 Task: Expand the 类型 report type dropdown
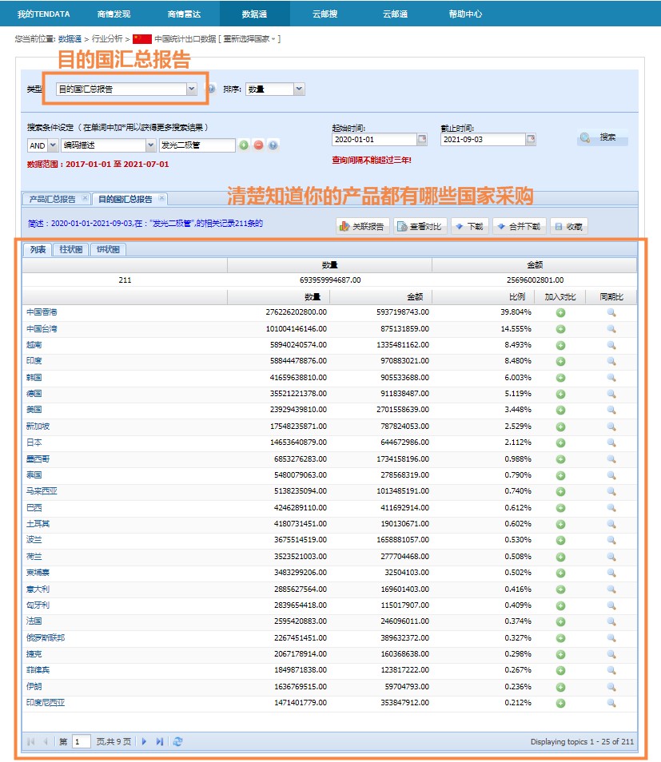[x=191, y=89]
